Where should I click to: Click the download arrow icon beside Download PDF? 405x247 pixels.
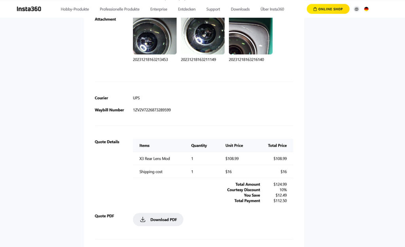[143, 220]
